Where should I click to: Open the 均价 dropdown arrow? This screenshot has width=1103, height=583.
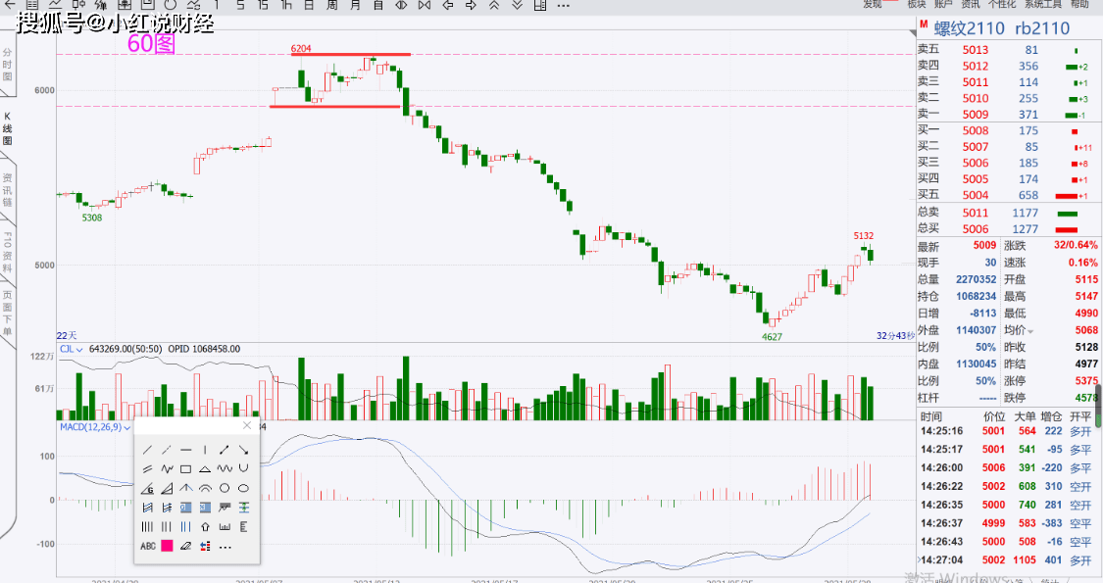point(1030,331)
